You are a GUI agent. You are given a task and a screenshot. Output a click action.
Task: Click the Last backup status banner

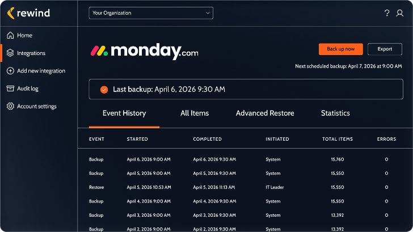coord(246,89)
